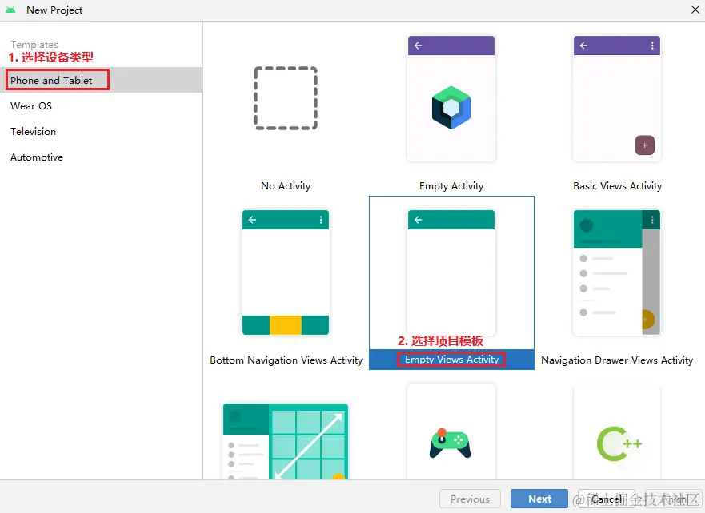This screenshot has width=705, height=513.
Task: Select the Automotive template category
Action: point(101,157)
